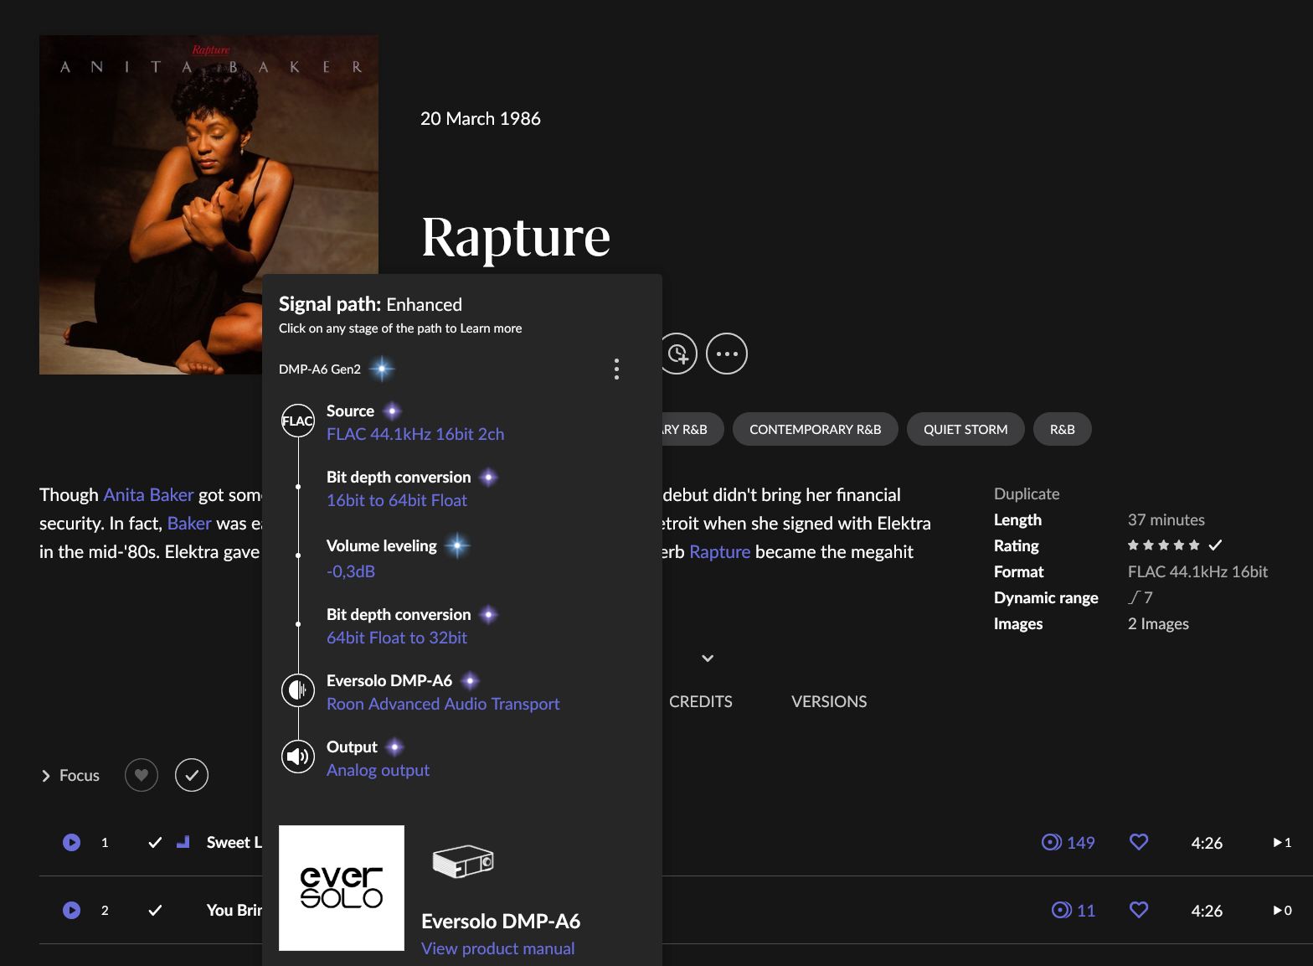
Task: Toggle the heart filter next to Focus
Action: coord(142,775)
